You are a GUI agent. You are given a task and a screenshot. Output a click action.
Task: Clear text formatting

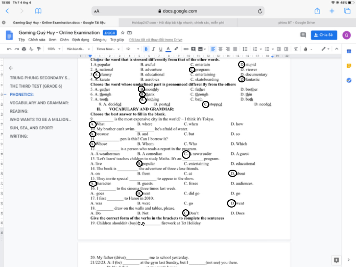point(296,49)
